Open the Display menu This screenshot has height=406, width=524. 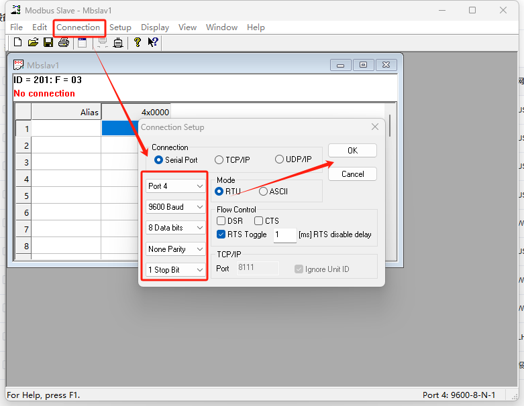pyautogui.click(x=154, y=27)
